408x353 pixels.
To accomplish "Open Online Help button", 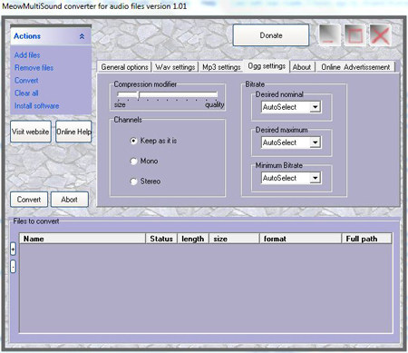I will tap(73, 132).
